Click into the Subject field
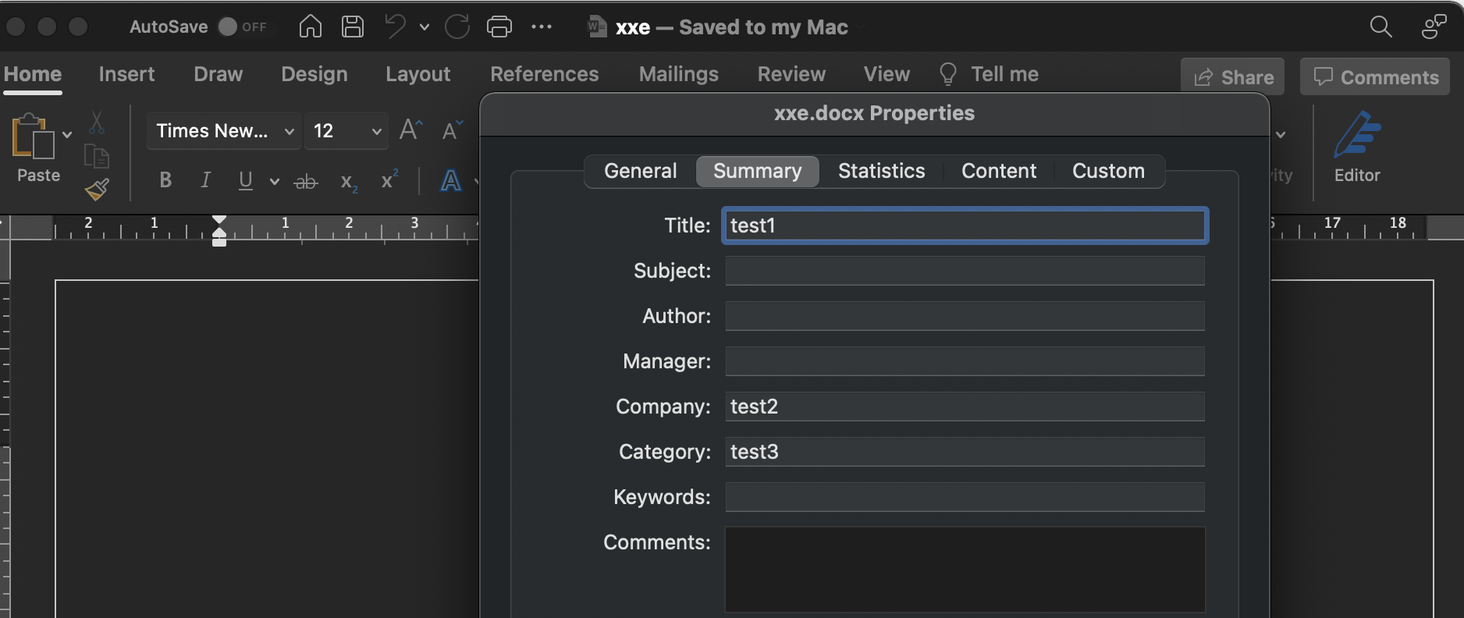Image resolution: width=1464 pixels, height=618 pixels. [x=965, y=271]
